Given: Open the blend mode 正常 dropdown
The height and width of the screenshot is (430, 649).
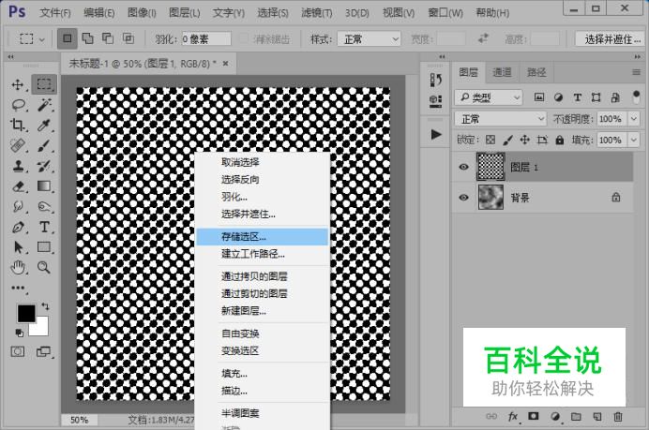Looking at the screenshot, I should pos(499,119).
